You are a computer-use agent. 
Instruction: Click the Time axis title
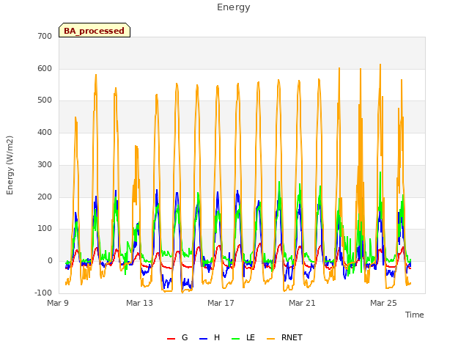[415, 315]
